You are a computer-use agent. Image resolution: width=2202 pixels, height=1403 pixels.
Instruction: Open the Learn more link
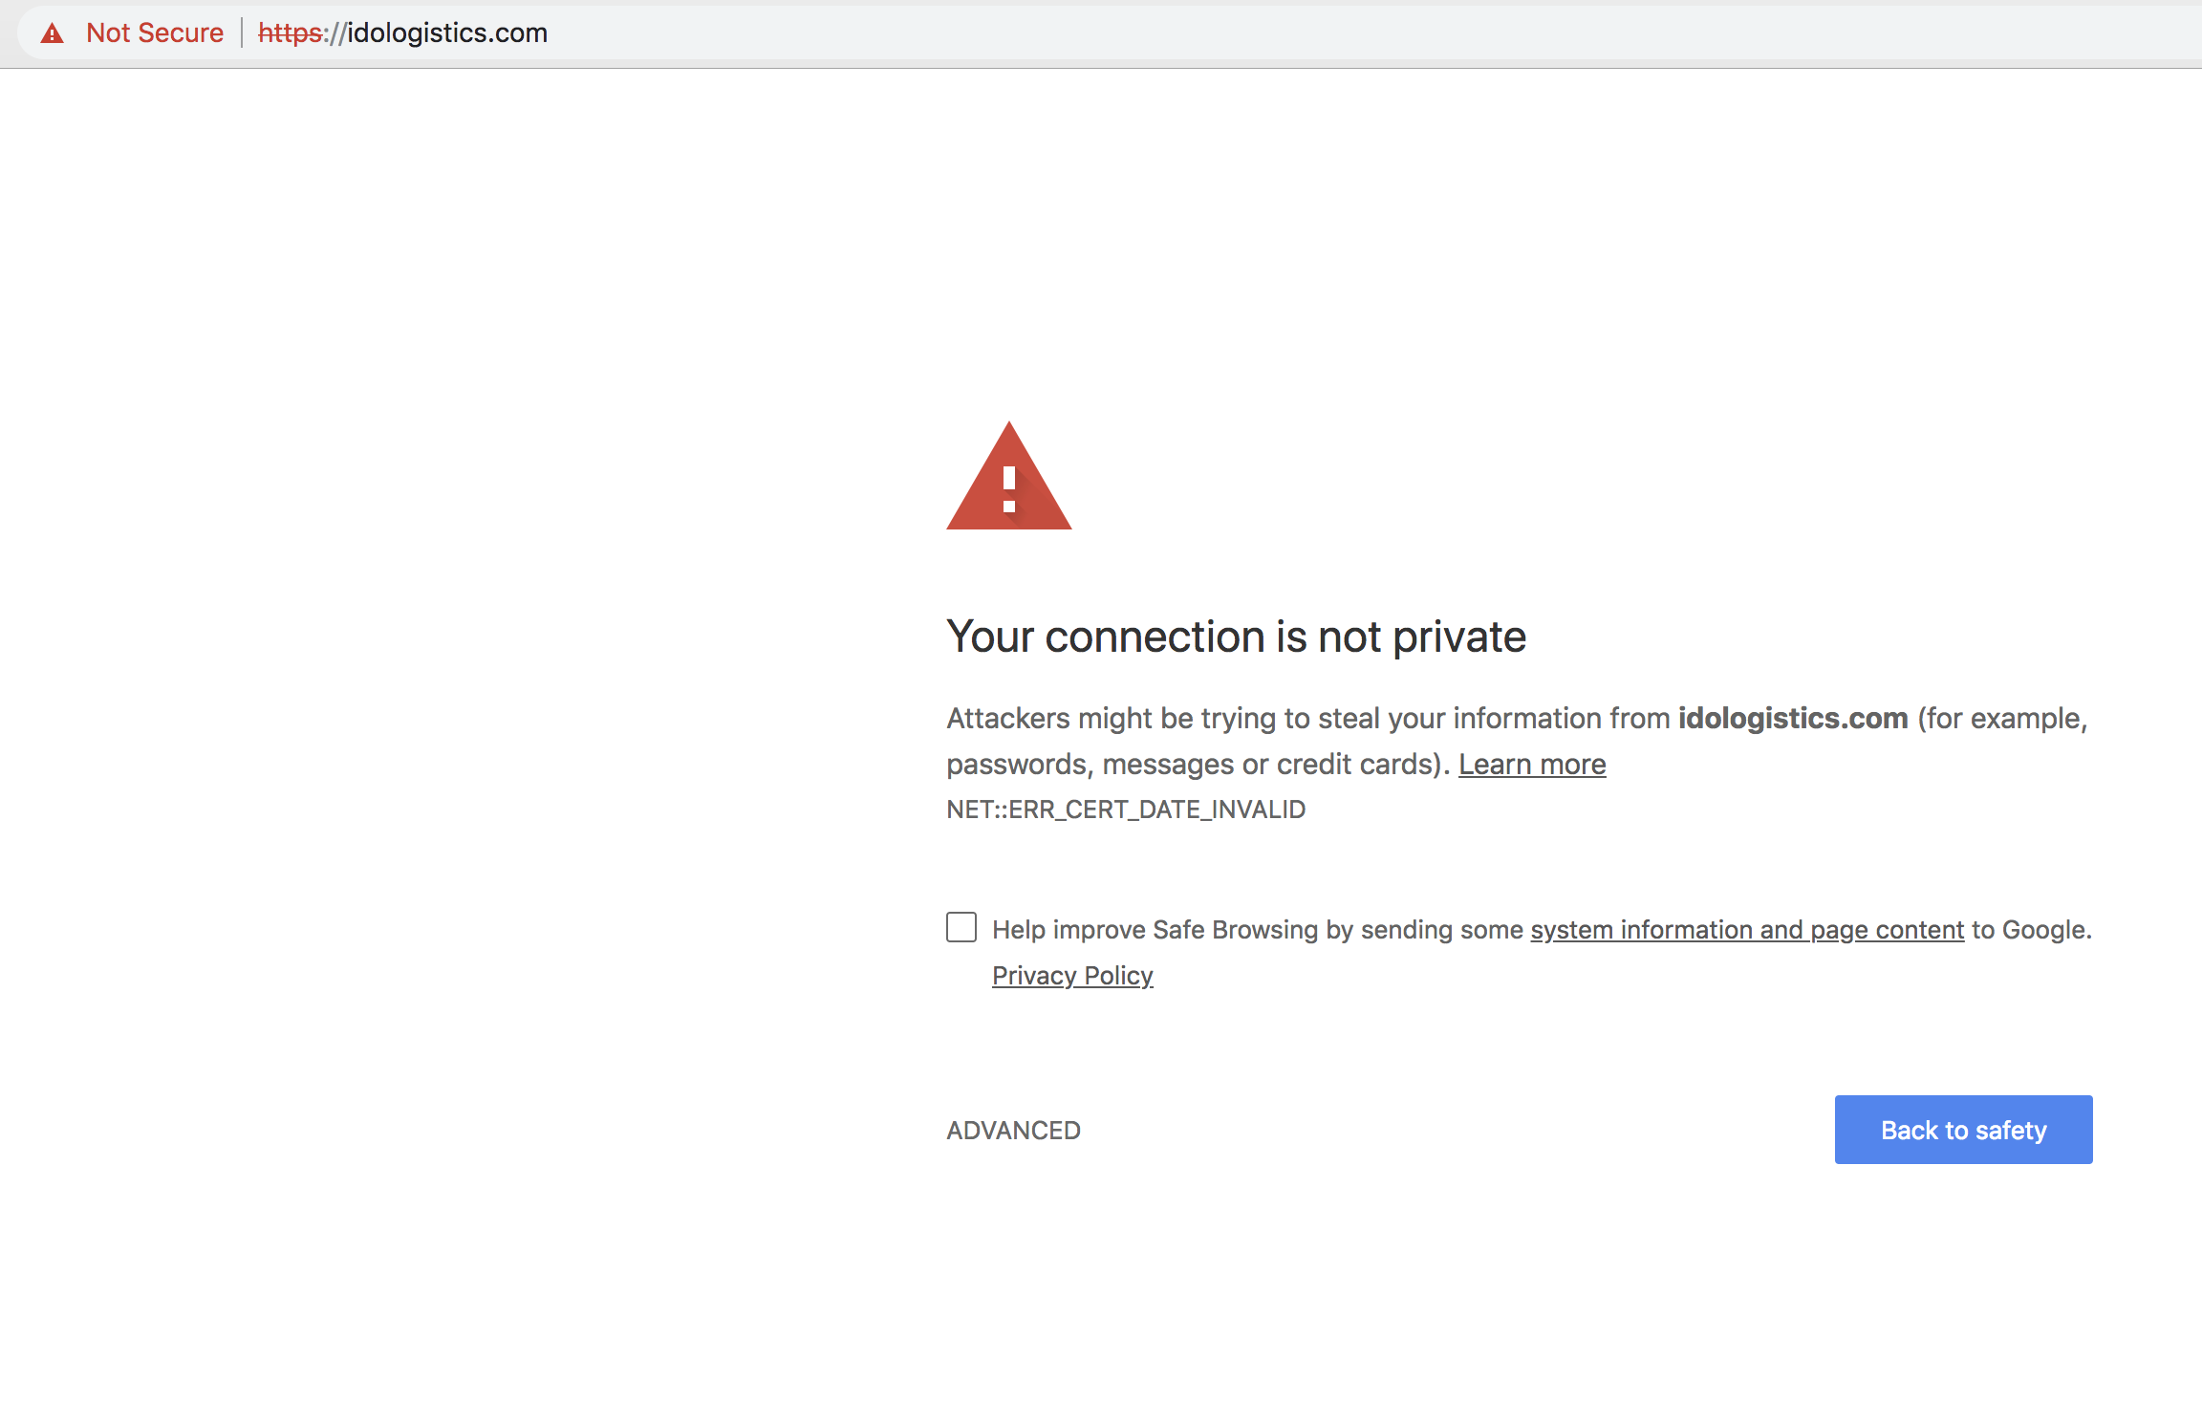click(x=1532, y=765)
